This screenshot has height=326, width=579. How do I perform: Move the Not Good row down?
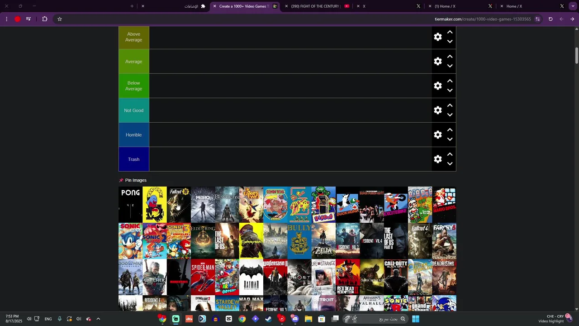(450, 115)
